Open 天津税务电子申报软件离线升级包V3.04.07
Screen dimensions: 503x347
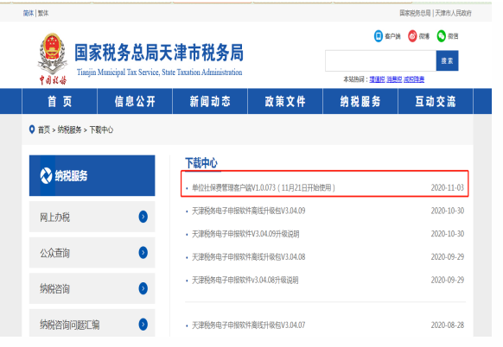(x=249, y=325)
